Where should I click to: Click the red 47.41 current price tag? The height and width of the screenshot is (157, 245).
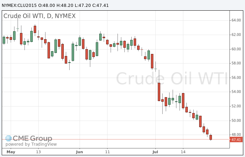236,139
